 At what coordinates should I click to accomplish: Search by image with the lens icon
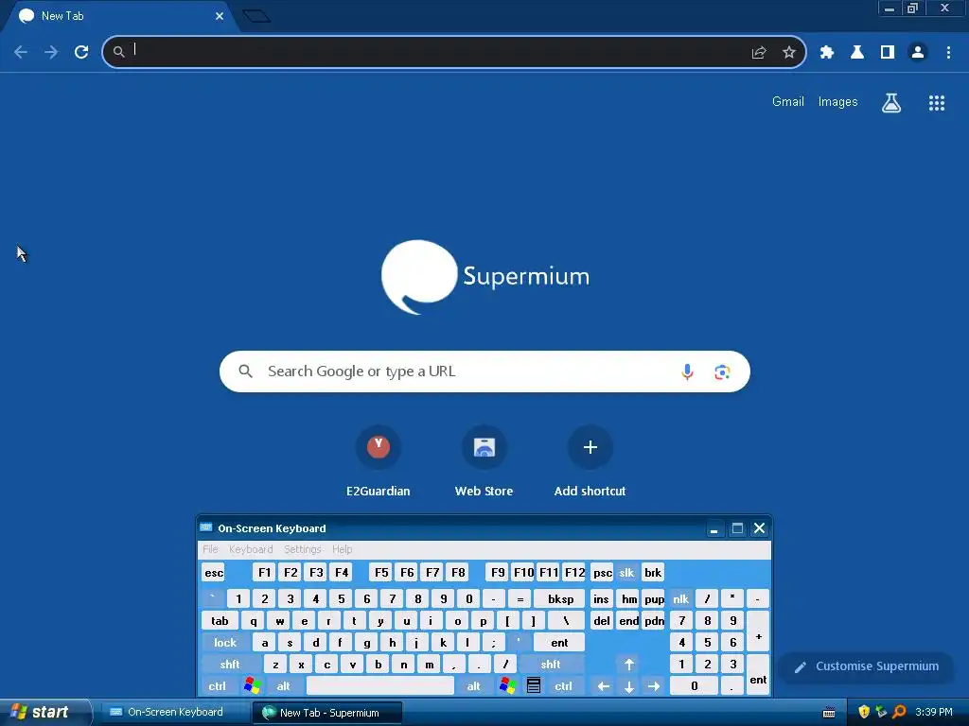tap(722, 372)
